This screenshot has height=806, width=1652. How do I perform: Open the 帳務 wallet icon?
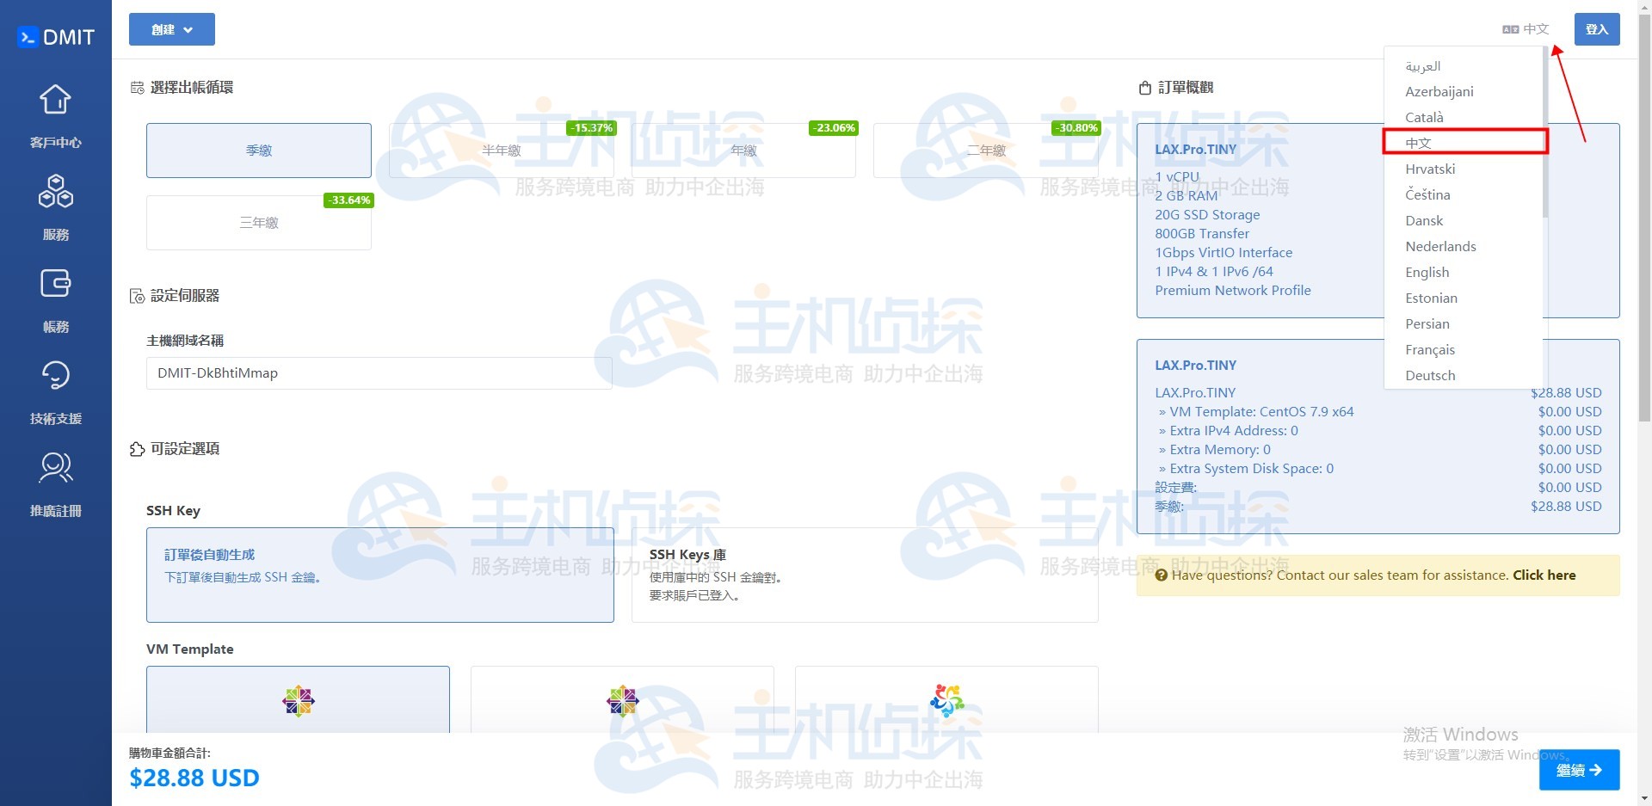click(55, 283)
